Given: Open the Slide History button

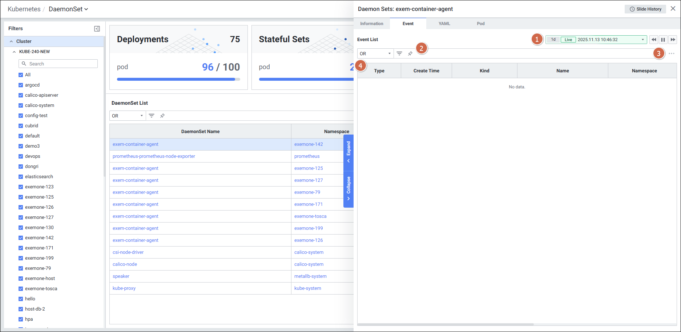Looking at the screenshot, I should (x=645, y=9).
